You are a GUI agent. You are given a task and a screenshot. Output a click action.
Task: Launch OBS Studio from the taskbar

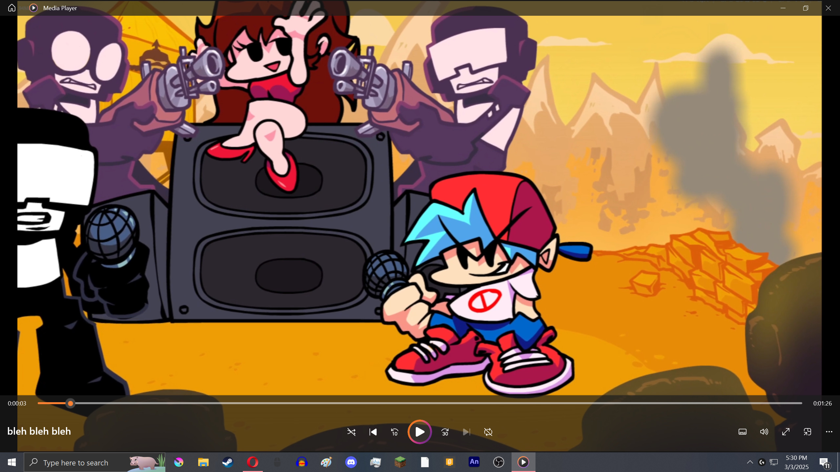click(x=499, y=462)
